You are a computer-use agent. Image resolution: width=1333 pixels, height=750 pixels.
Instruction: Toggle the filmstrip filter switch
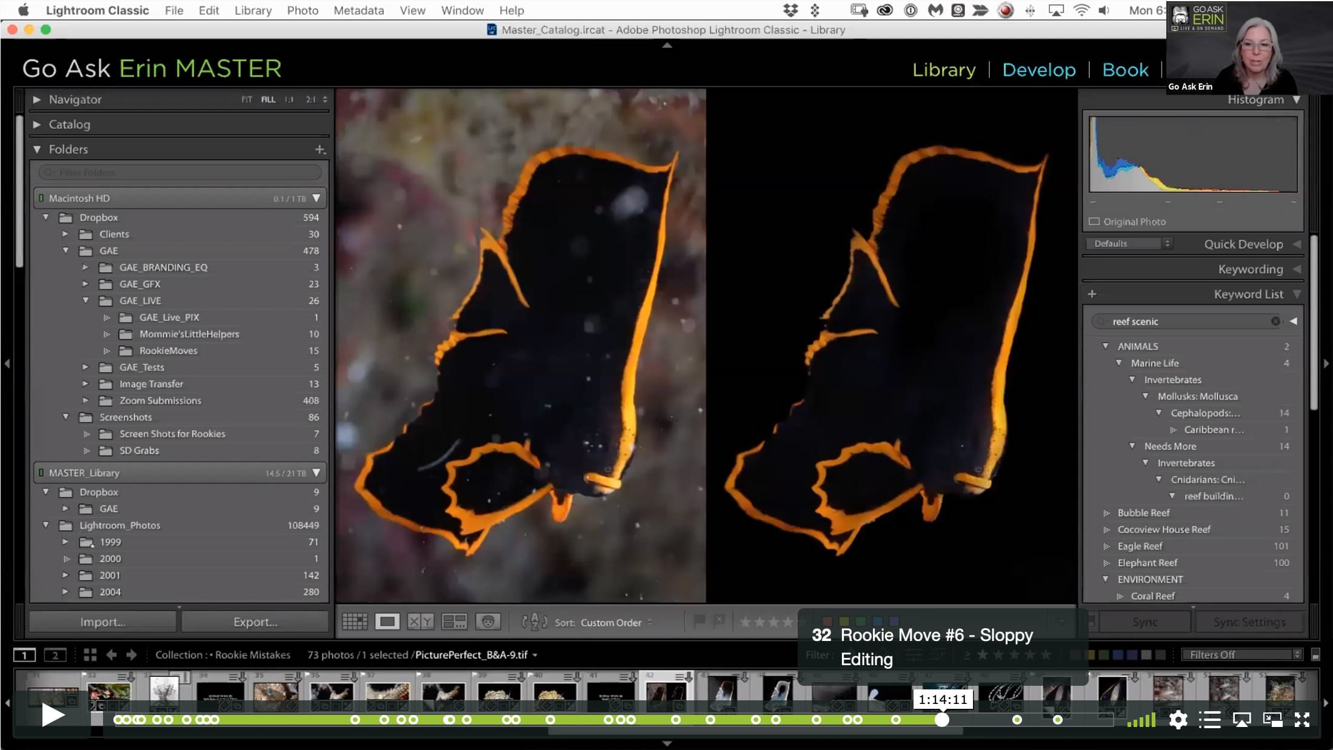(1315, 655)
